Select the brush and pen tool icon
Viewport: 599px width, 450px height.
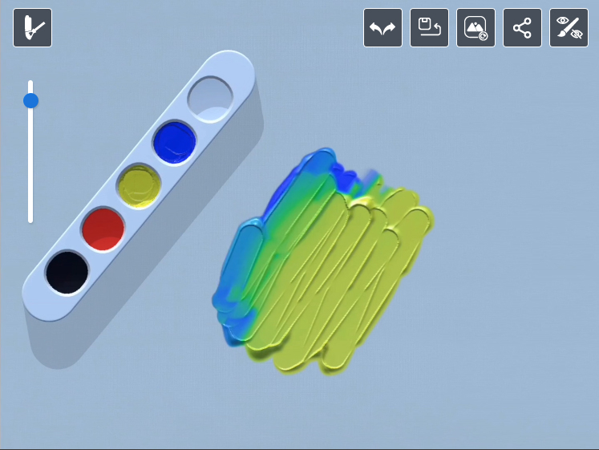coord(32,28)
